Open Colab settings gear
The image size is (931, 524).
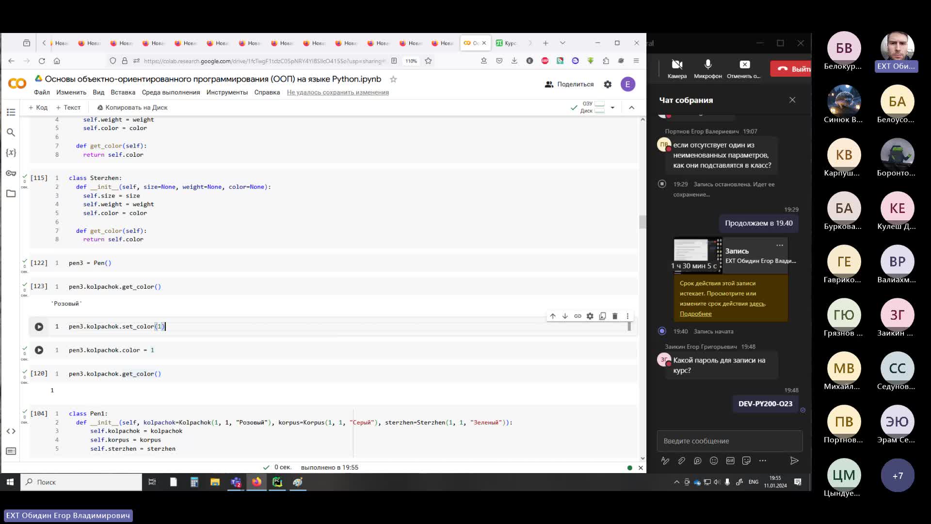coord(608,84)
